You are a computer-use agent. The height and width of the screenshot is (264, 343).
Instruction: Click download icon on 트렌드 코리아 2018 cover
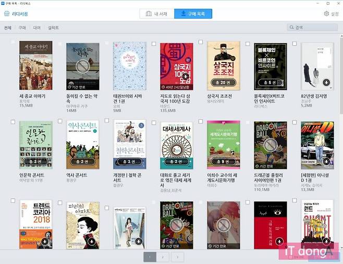pos(44,241)
